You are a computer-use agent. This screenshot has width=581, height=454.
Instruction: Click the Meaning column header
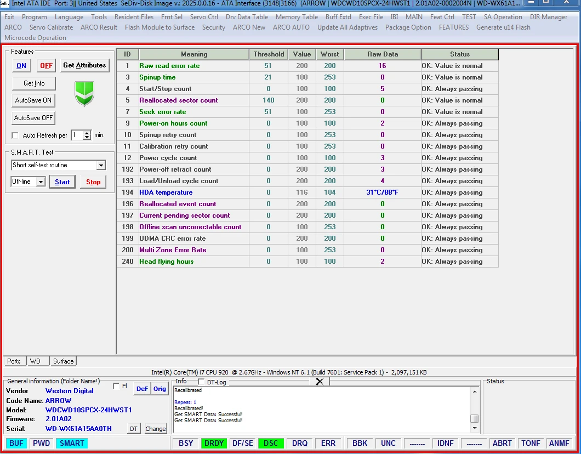pos(194,54)
